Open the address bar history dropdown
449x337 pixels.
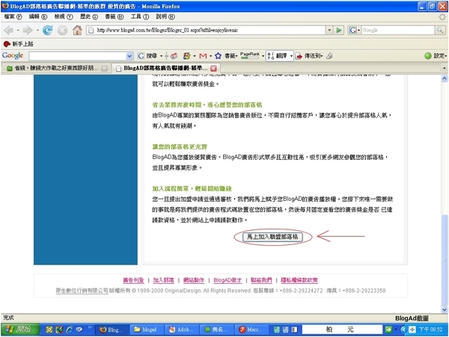point(329,30)
